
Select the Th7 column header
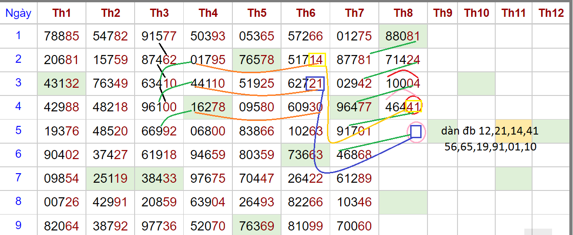pos(354,13)
